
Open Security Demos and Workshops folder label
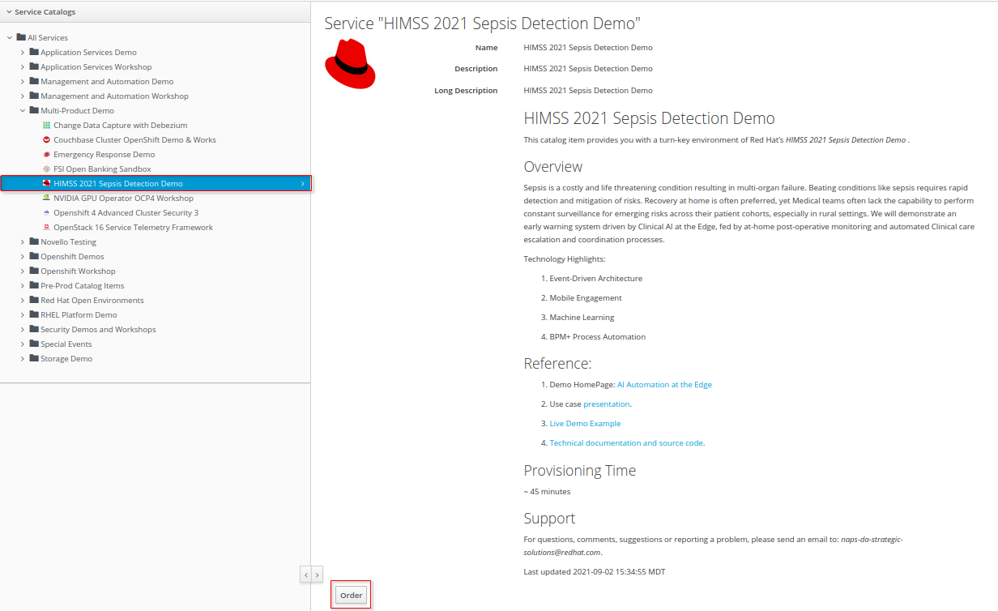[98, 330]
